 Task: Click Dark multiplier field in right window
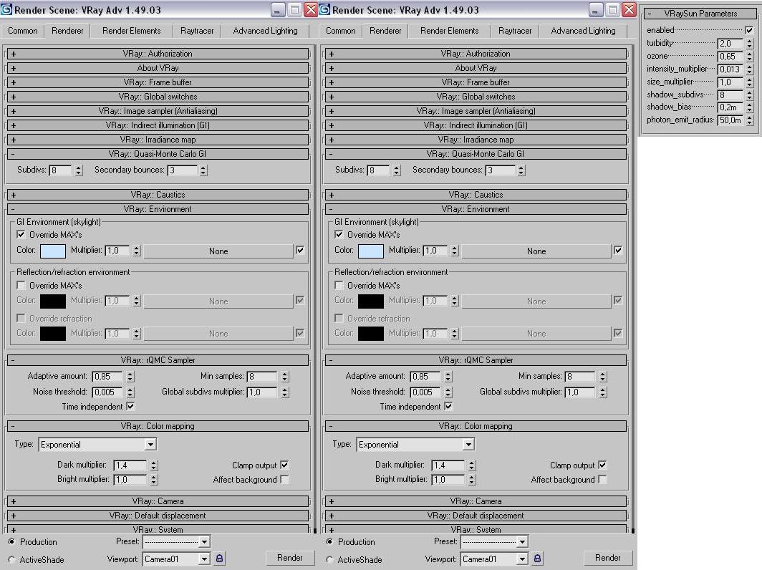[448, 465]
